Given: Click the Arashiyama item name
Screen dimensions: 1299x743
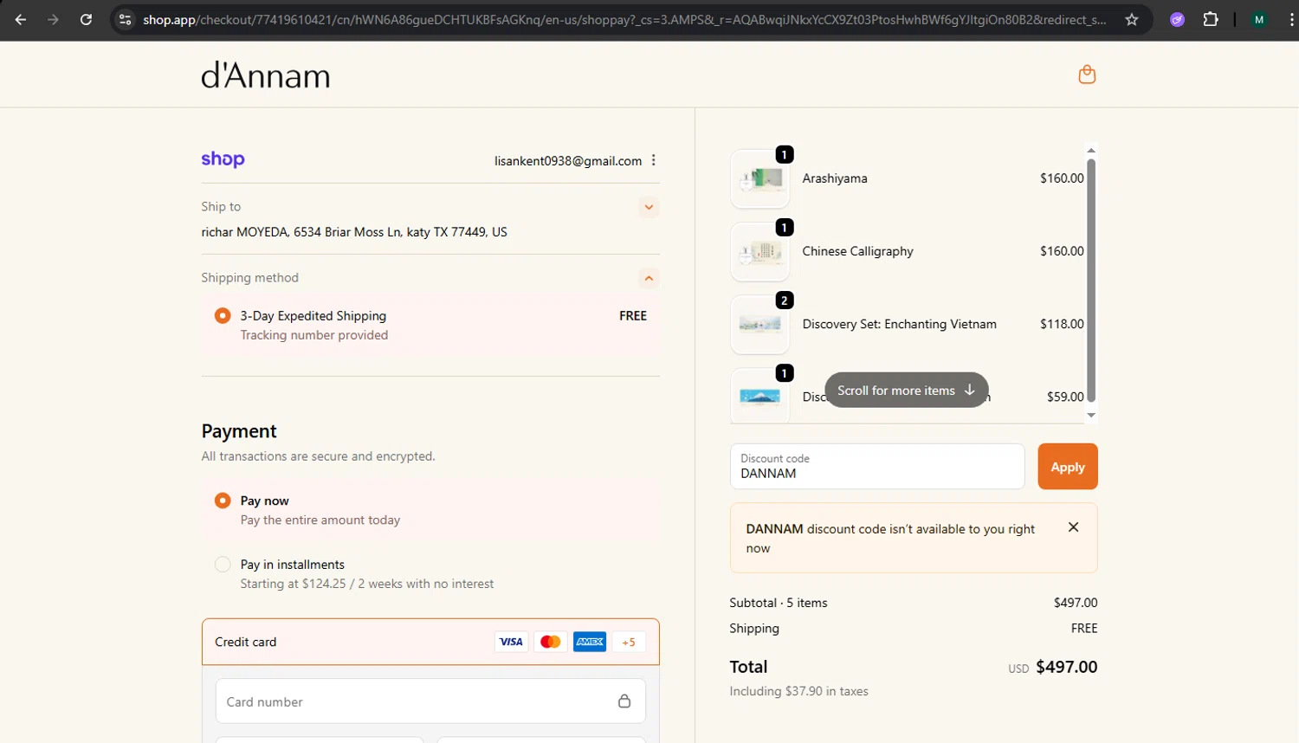Looking at the screenshot, I should pyautogui.click(x=835, y=178).
